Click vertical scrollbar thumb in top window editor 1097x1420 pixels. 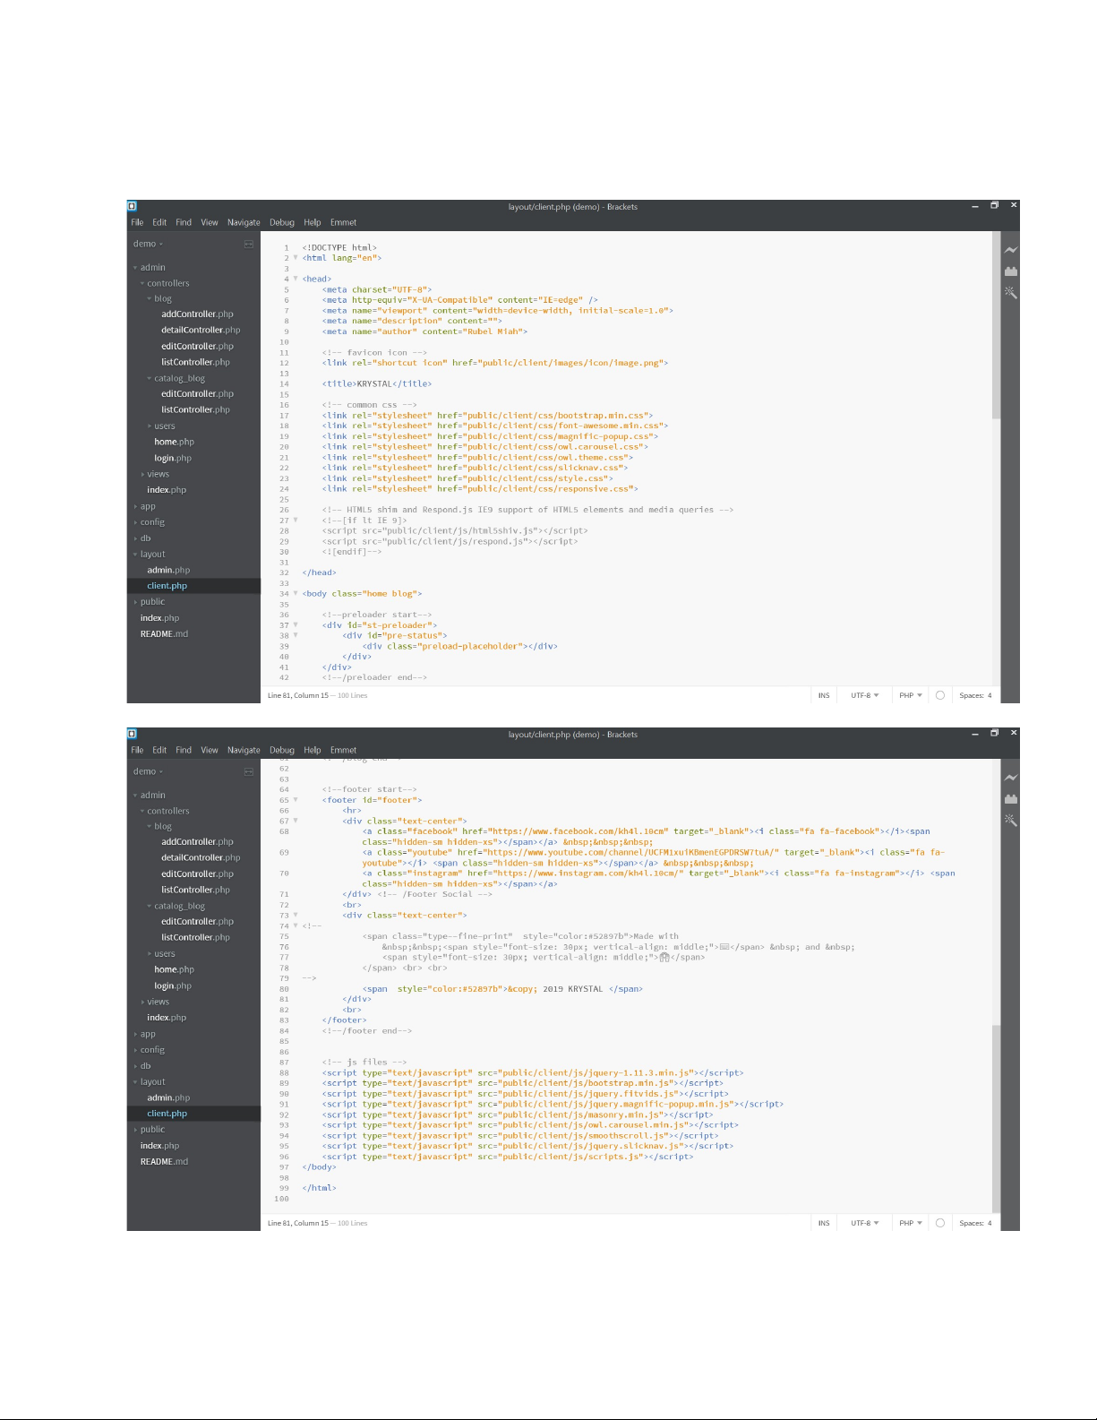coord(996,327)
